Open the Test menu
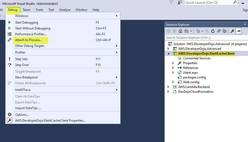 51,10
